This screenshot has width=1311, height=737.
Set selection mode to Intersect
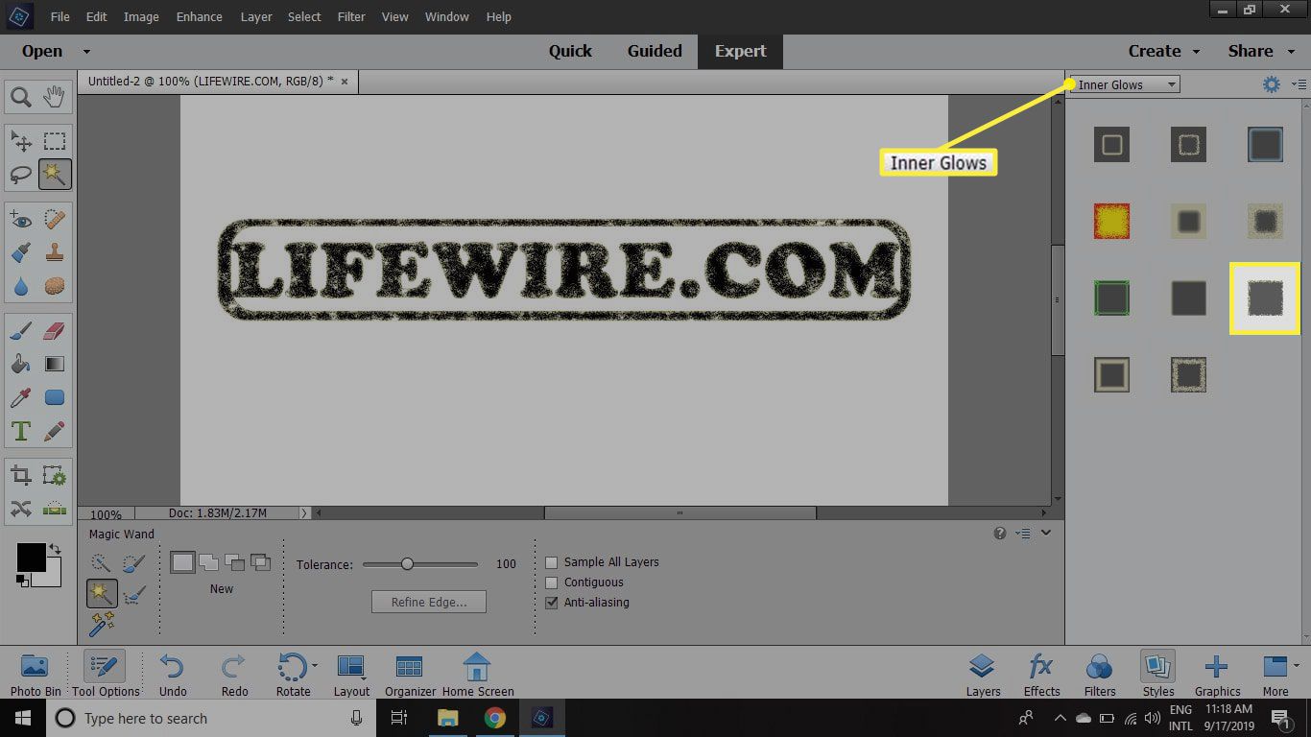[x=260, y=562]
